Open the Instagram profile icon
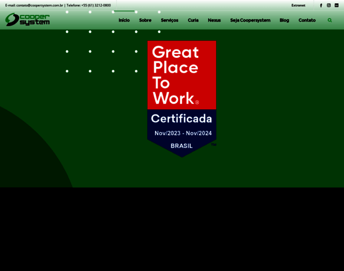This screenshot has width=344, height=271. point(329,5)
